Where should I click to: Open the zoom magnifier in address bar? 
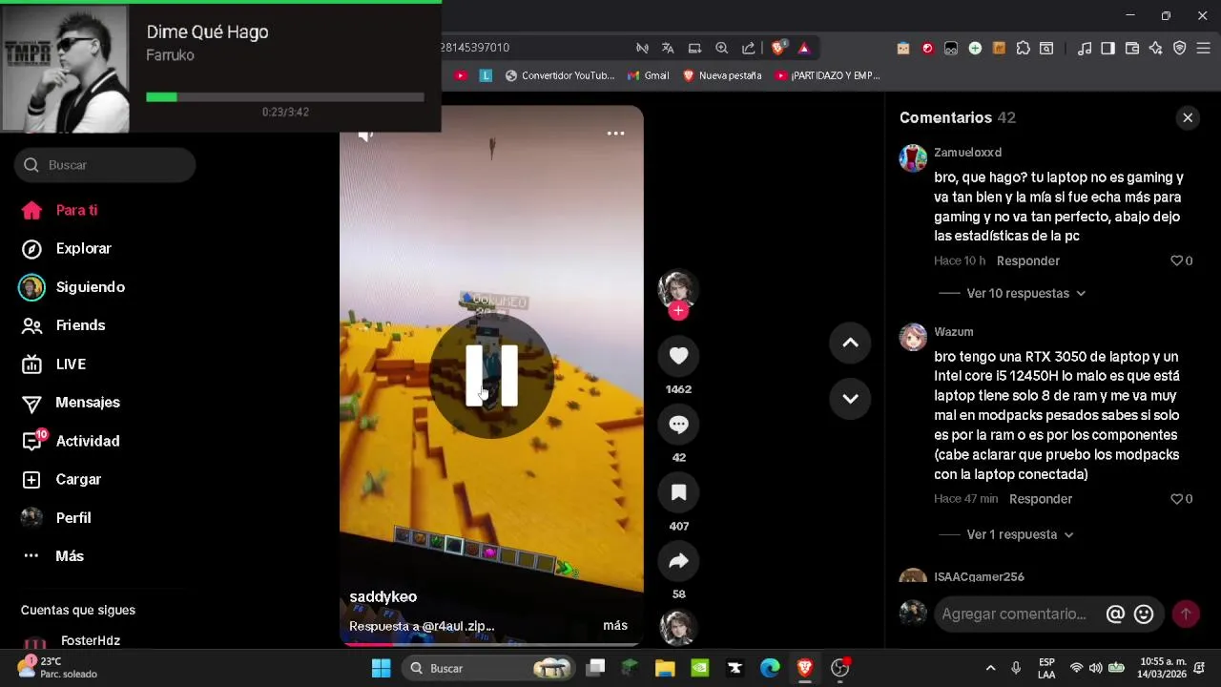pyautogui.click(x=721, y=48)
